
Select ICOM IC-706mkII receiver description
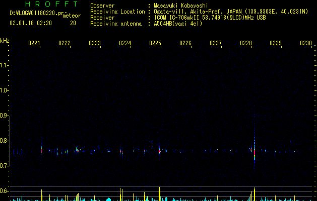210,18
